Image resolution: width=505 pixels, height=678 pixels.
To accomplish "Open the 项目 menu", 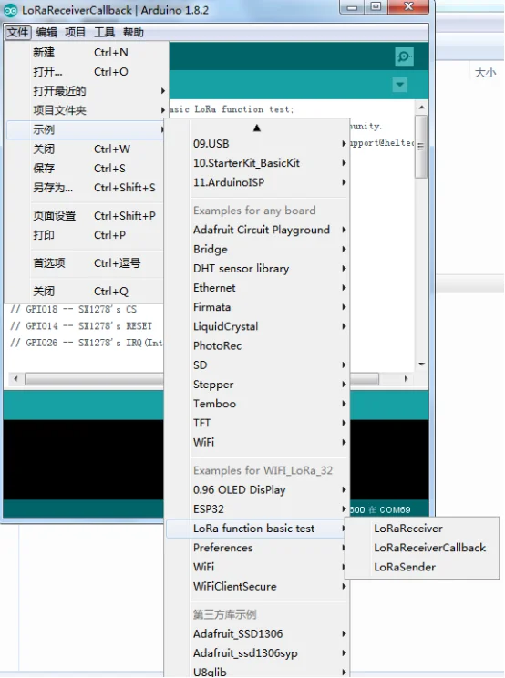I will (x=76, y=33).
